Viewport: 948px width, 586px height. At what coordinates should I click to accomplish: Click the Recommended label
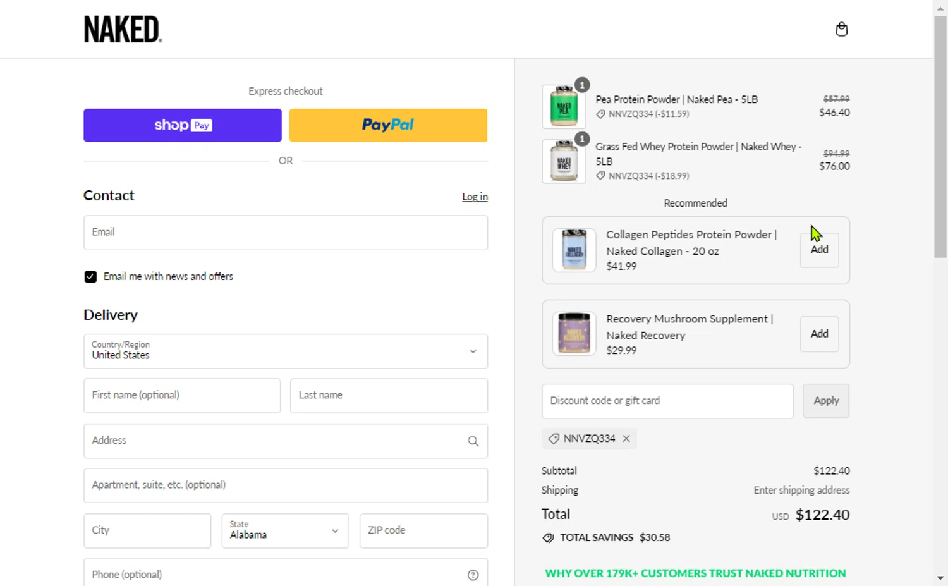point(695,204)
